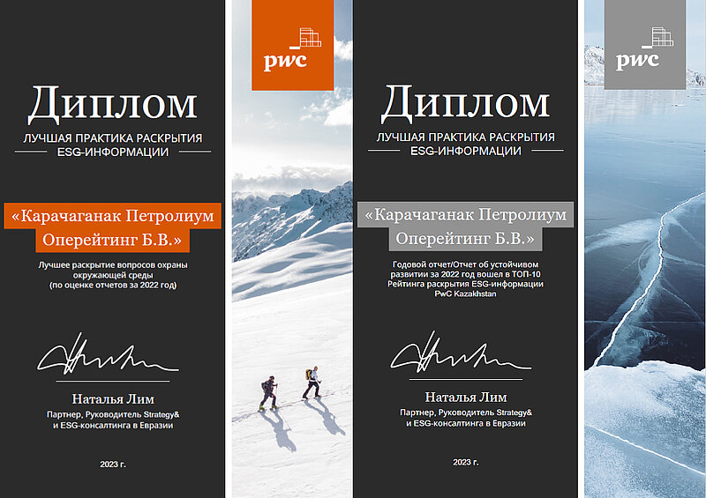The height and width of the screenshot is (498, 706).
Task: Click the skiers in the snow photo
Action: (291, 388)
